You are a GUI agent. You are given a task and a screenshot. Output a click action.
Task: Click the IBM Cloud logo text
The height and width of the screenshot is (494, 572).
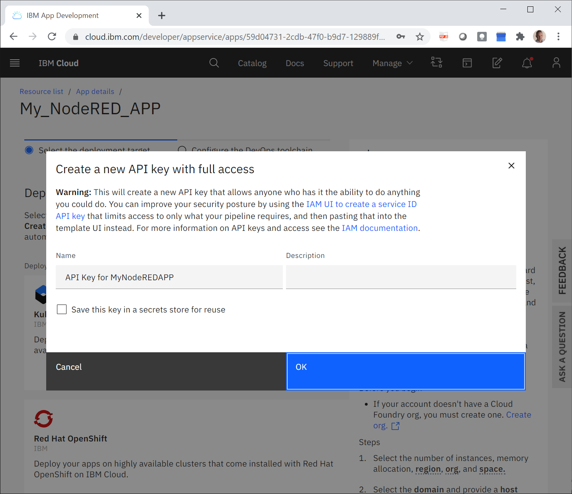pos(59,63)
